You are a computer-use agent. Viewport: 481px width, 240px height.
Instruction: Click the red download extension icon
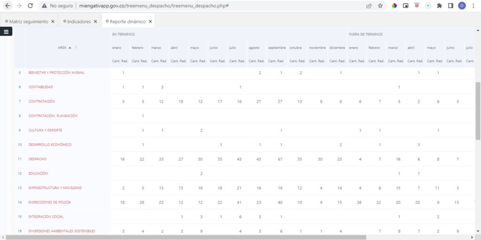(x=417, y=5)
